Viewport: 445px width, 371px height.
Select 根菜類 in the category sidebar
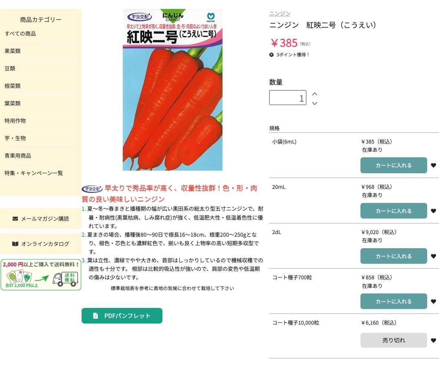click(x=13, y=86)
